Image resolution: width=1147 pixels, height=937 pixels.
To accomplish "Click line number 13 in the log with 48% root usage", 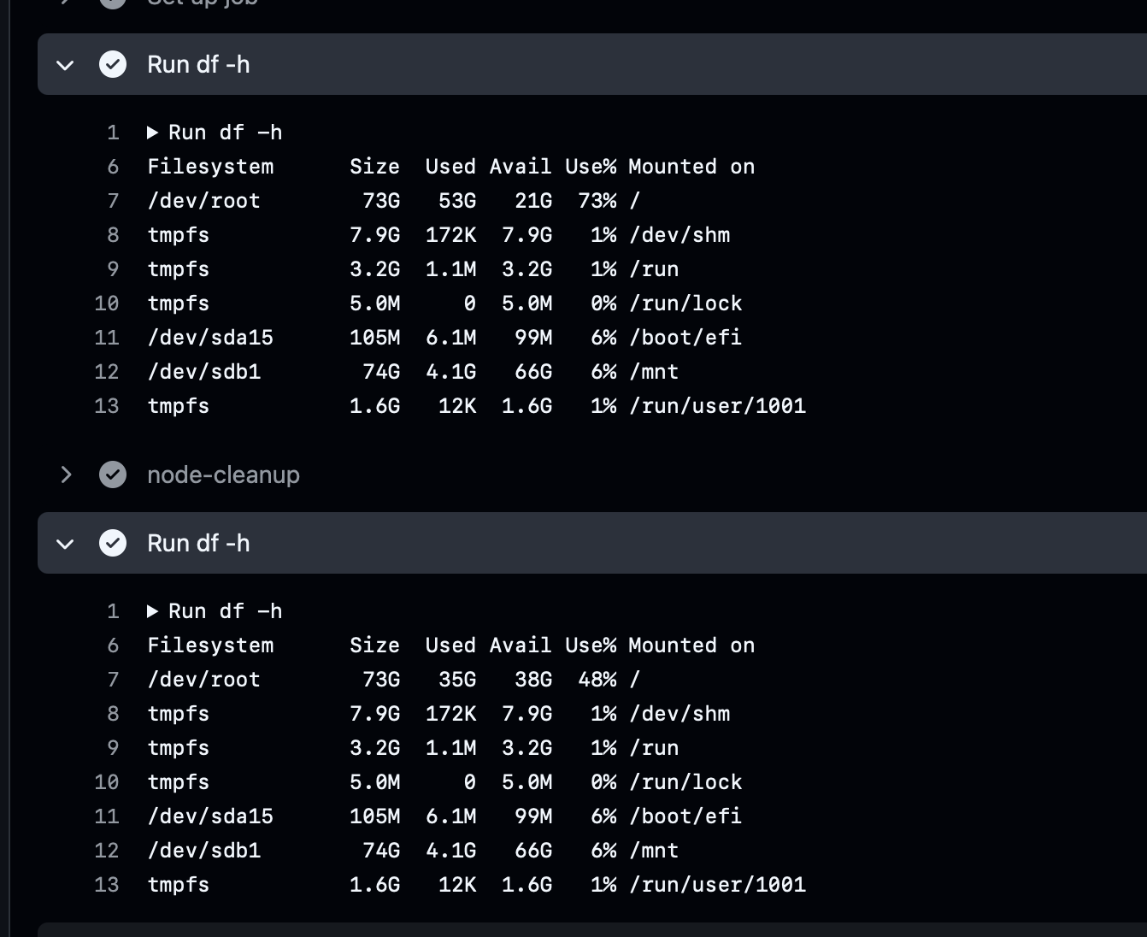I will click(107, 885).
